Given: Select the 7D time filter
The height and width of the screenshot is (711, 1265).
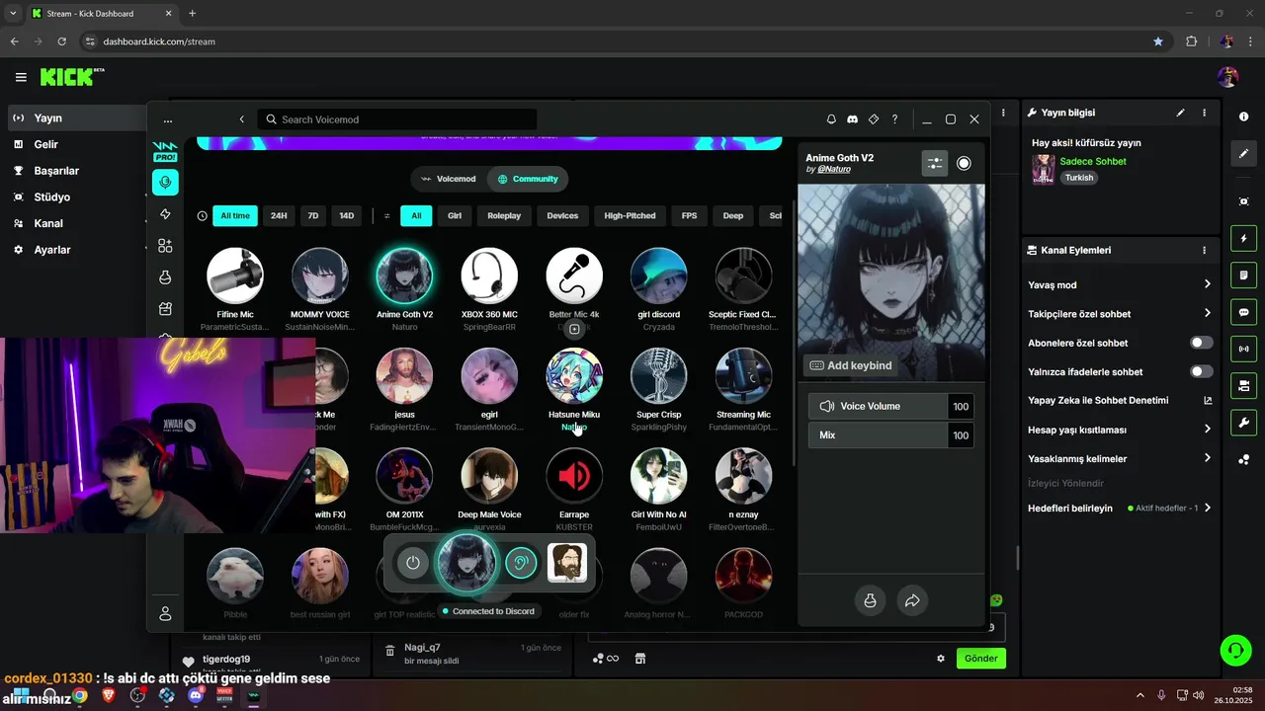Looking at the screenshot, I should click(x=312, y=215).
